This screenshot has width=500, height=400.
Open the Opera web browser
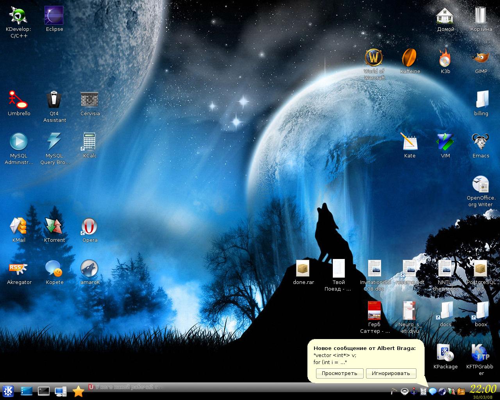(x=89, y=227)
